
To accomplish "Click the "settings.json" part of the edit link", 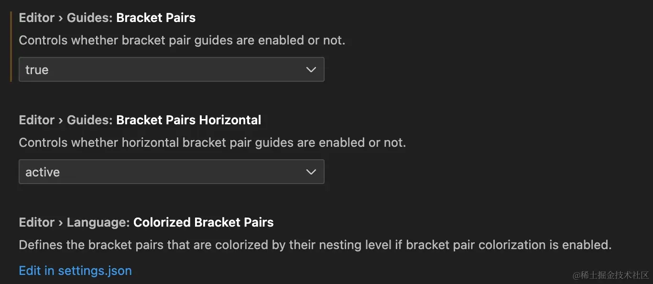I will [x=95, y=271].
